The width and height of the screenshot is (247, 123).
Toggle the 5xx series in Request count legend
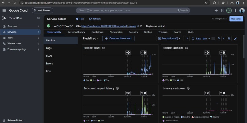point(106,80)
